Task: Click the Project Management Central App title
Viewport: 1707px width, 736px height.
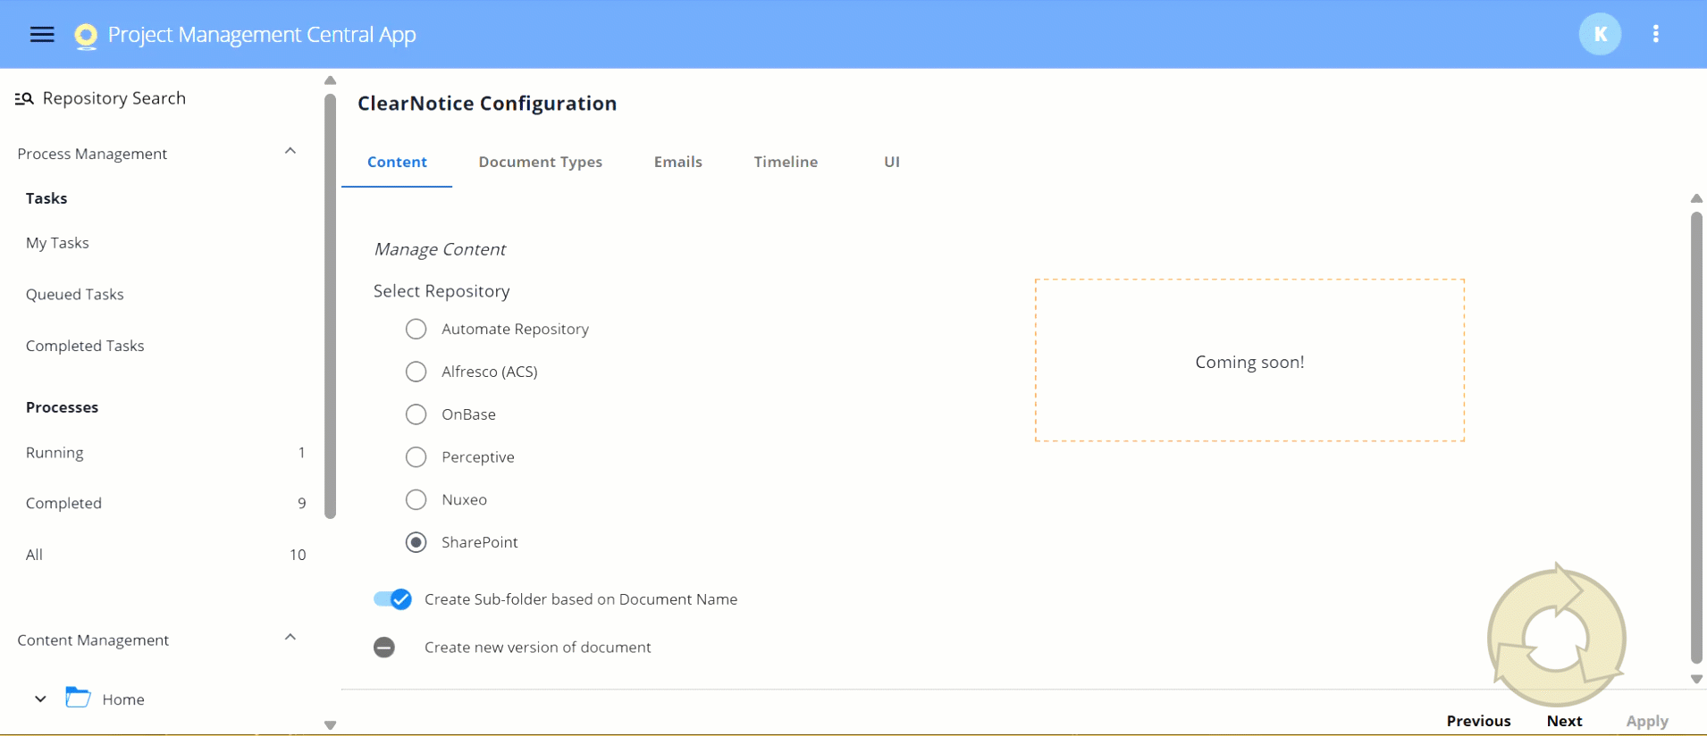Action: click(x=262, y=35)
